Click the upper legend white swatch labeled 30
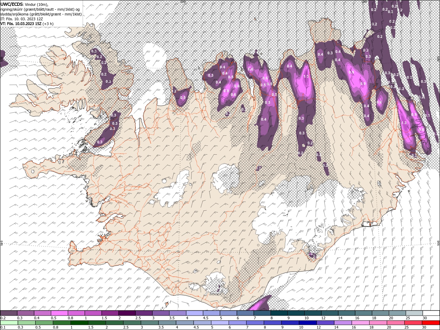 (x=430, y=313)
